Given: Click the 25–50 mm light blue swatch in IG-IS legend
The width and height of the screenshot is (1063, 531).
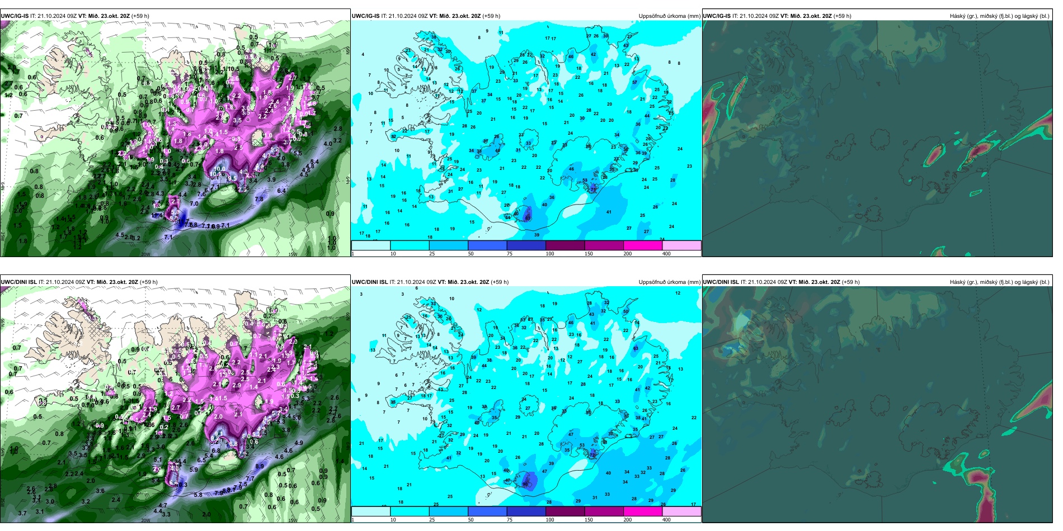Looking at the screenshot, I should [x=448, y=245].
